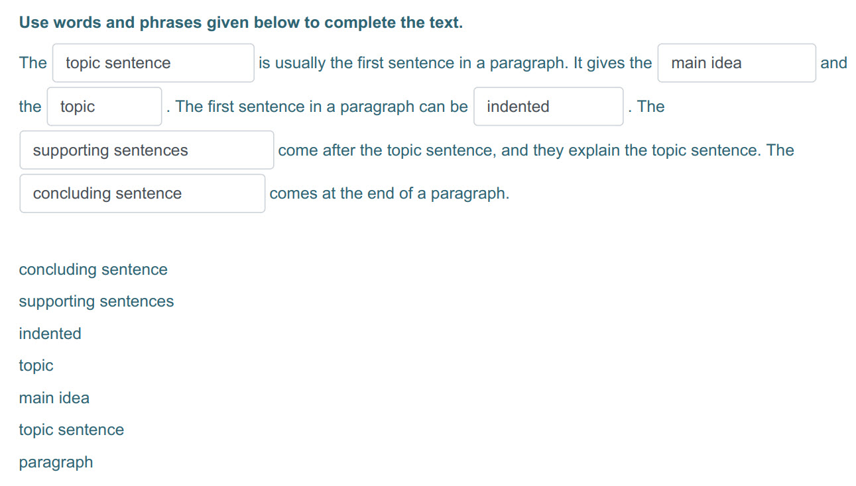Select 'topic sentence' from the word list

point(71,430)
